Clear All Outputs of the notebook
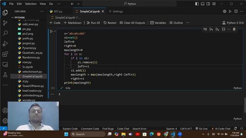 click(x=132, y=23)
